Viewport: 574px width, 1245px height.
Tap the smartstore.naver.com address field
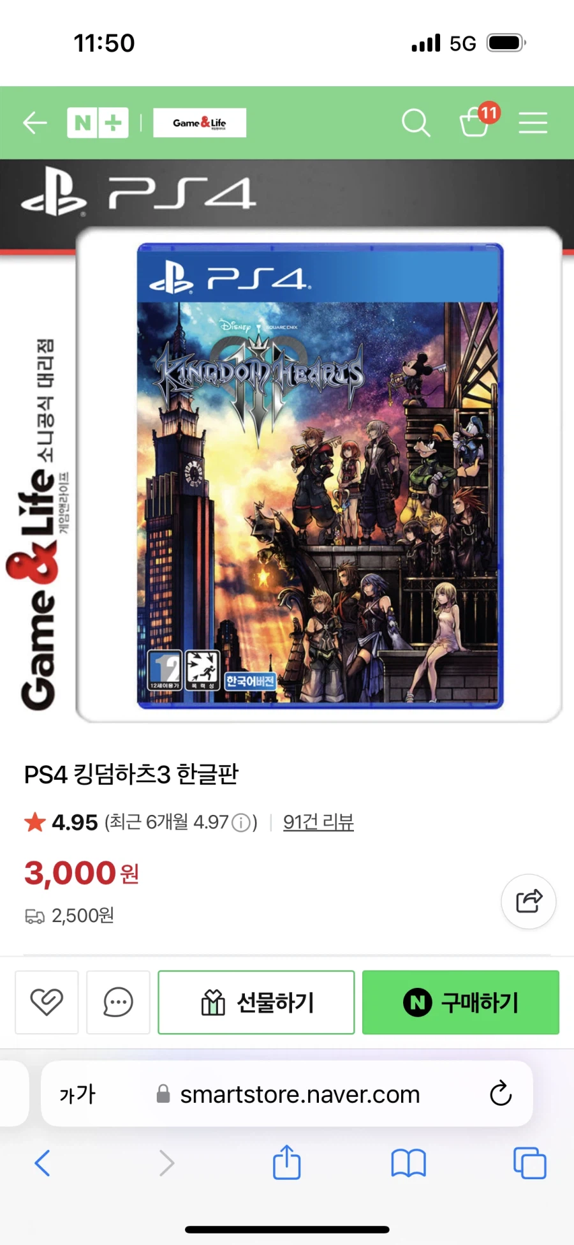point(287,1094)
